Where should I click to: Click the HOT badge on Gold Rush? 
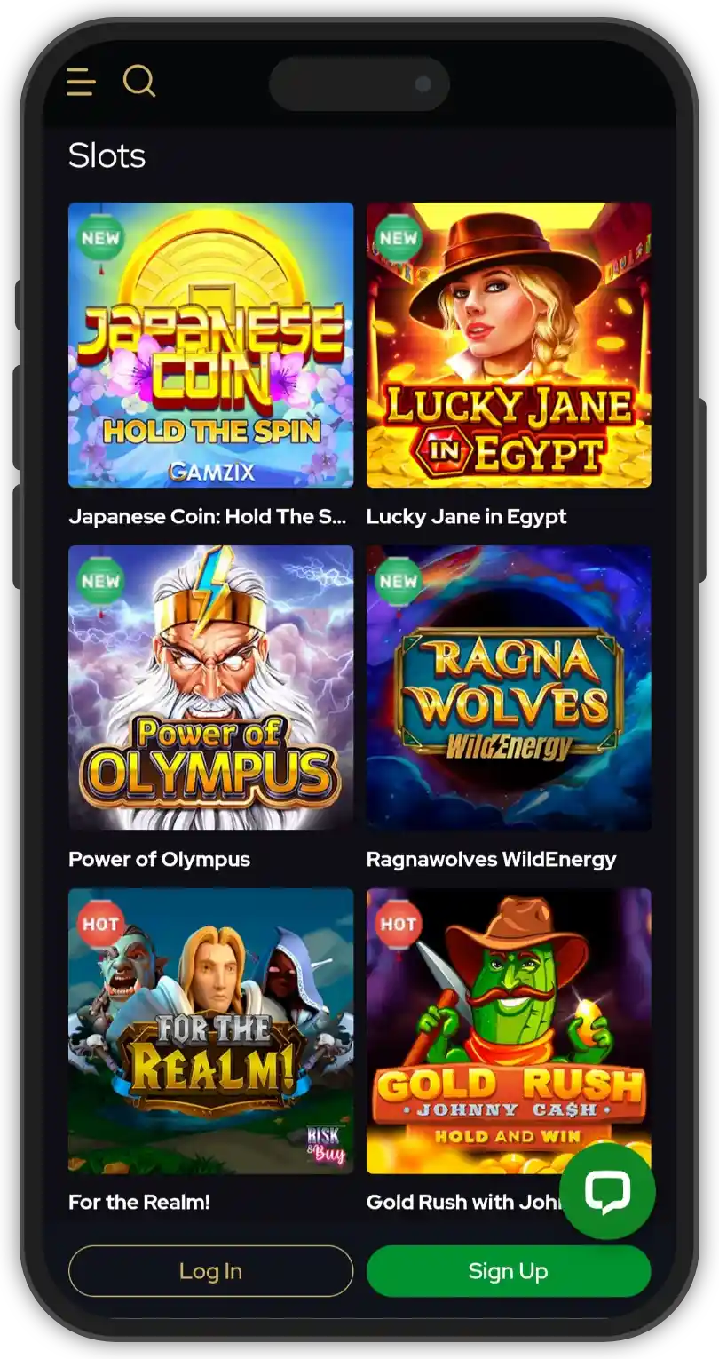tap(399, 924)
